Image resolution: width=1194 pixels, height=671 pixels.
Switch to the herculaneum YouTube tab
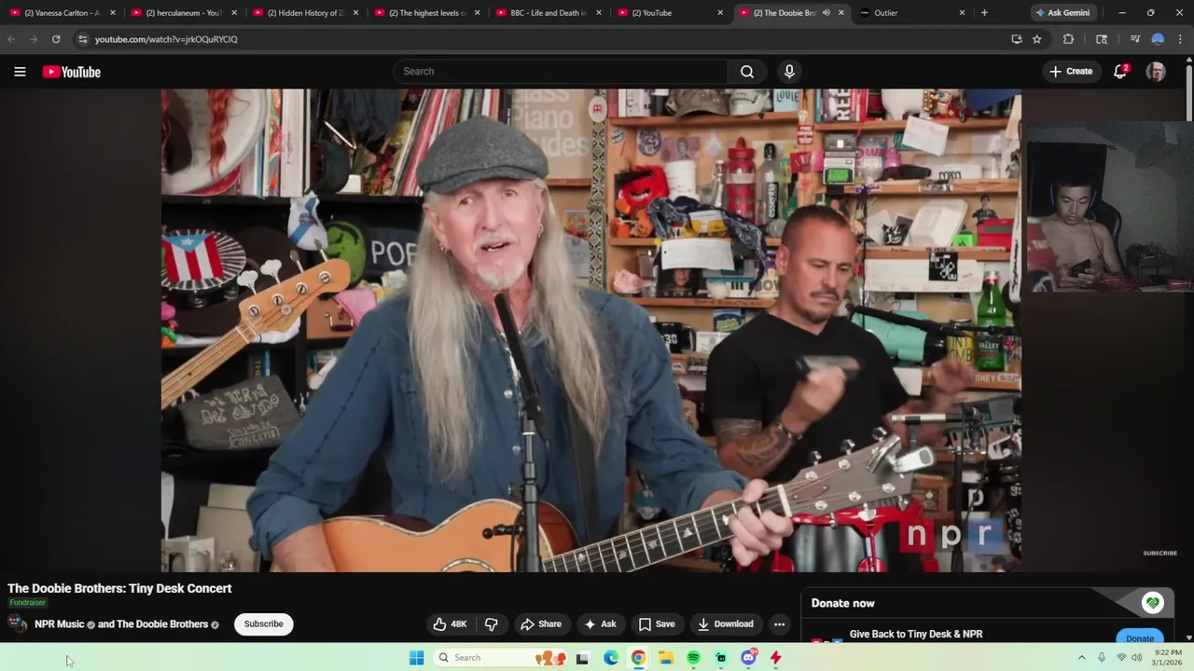[183, 13]
